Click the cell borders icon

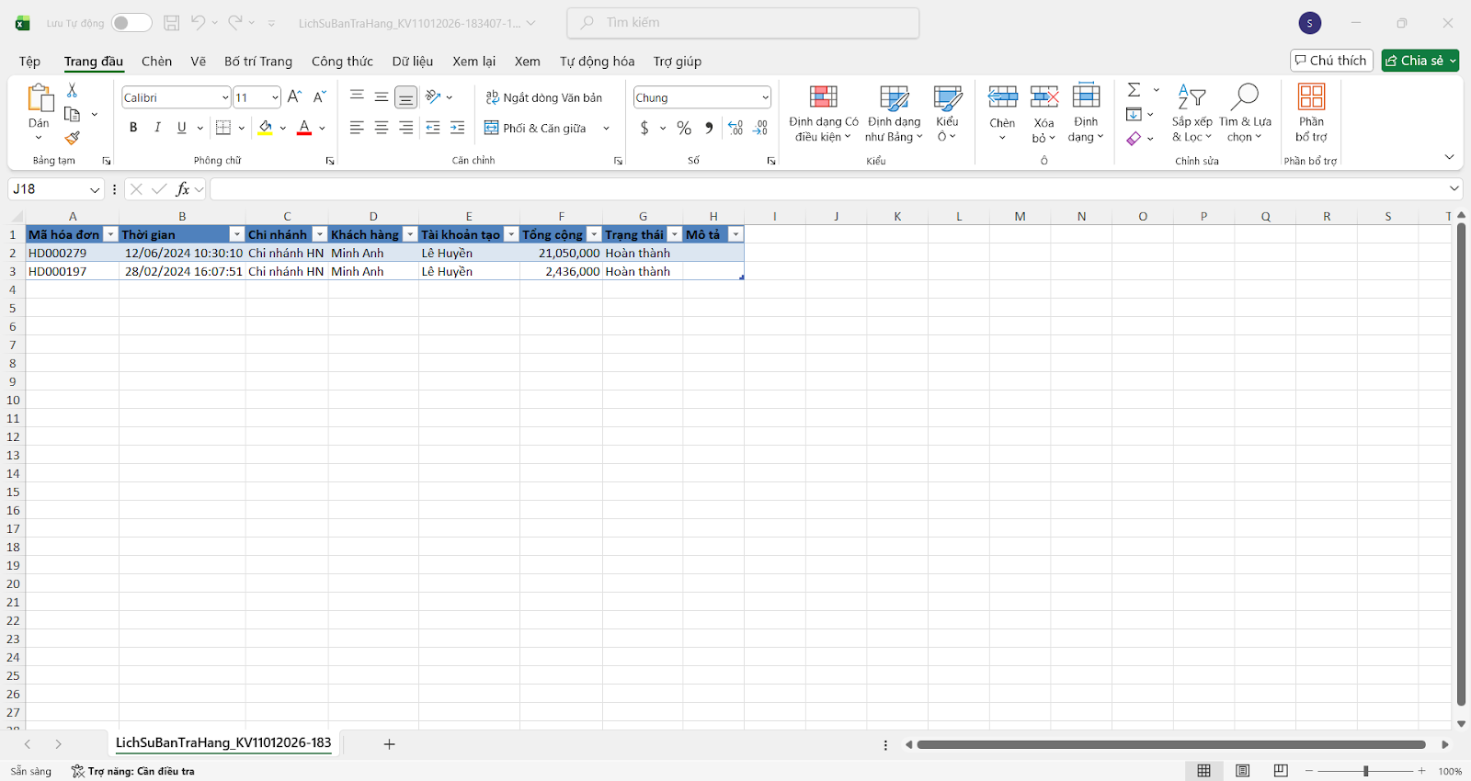coord(223,128)
